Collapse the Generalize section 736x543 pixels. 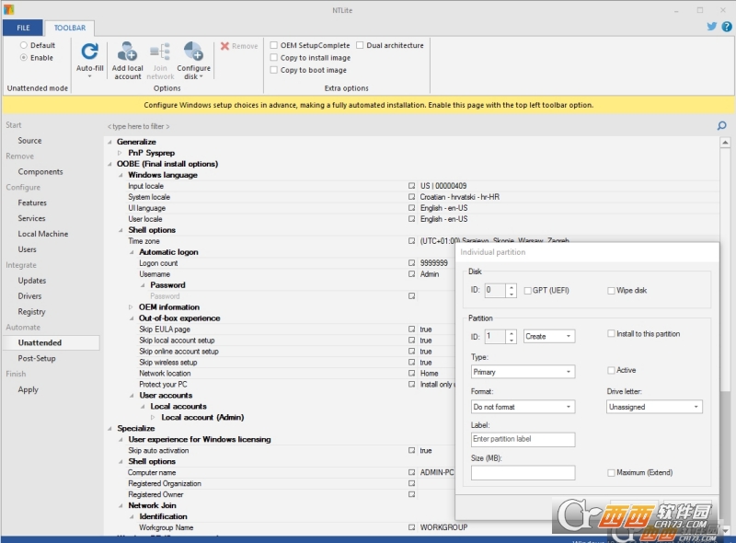coord(109,142)
